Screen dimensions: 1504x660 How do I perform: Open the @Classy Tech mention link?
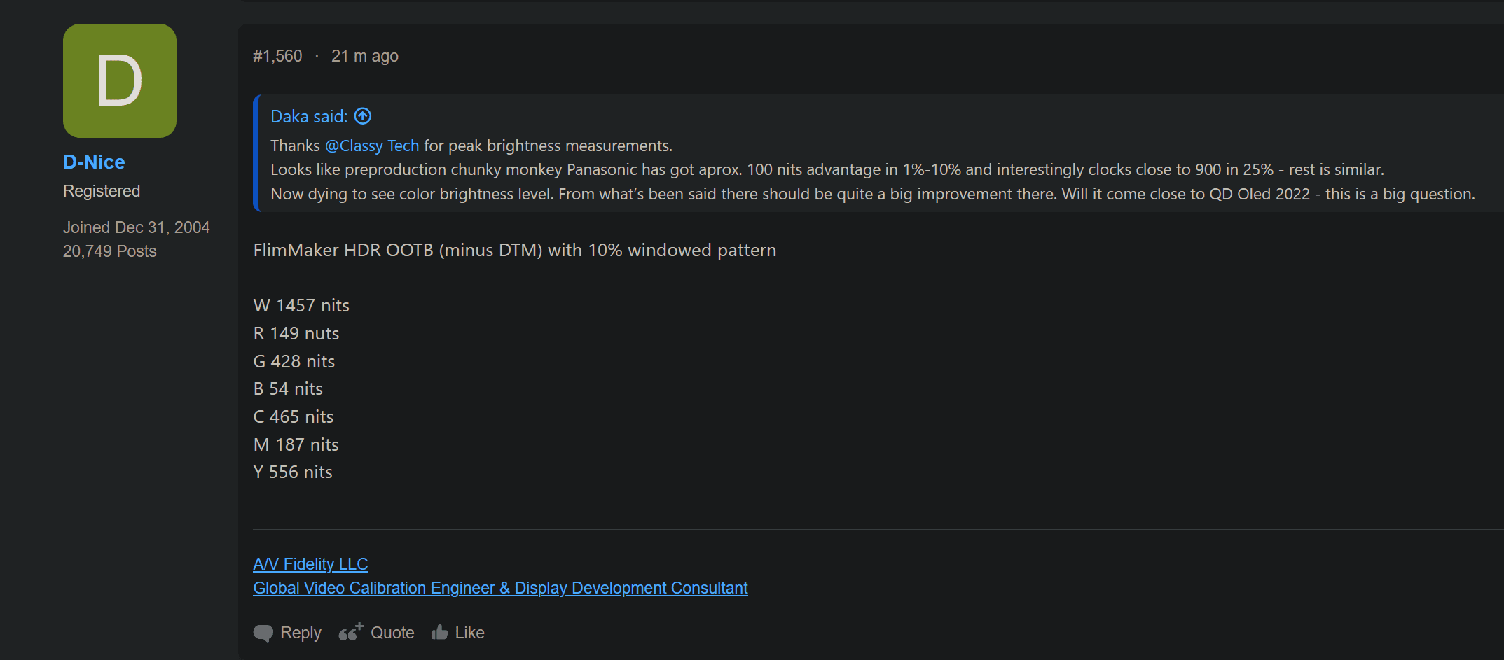[x=372, y=146]
